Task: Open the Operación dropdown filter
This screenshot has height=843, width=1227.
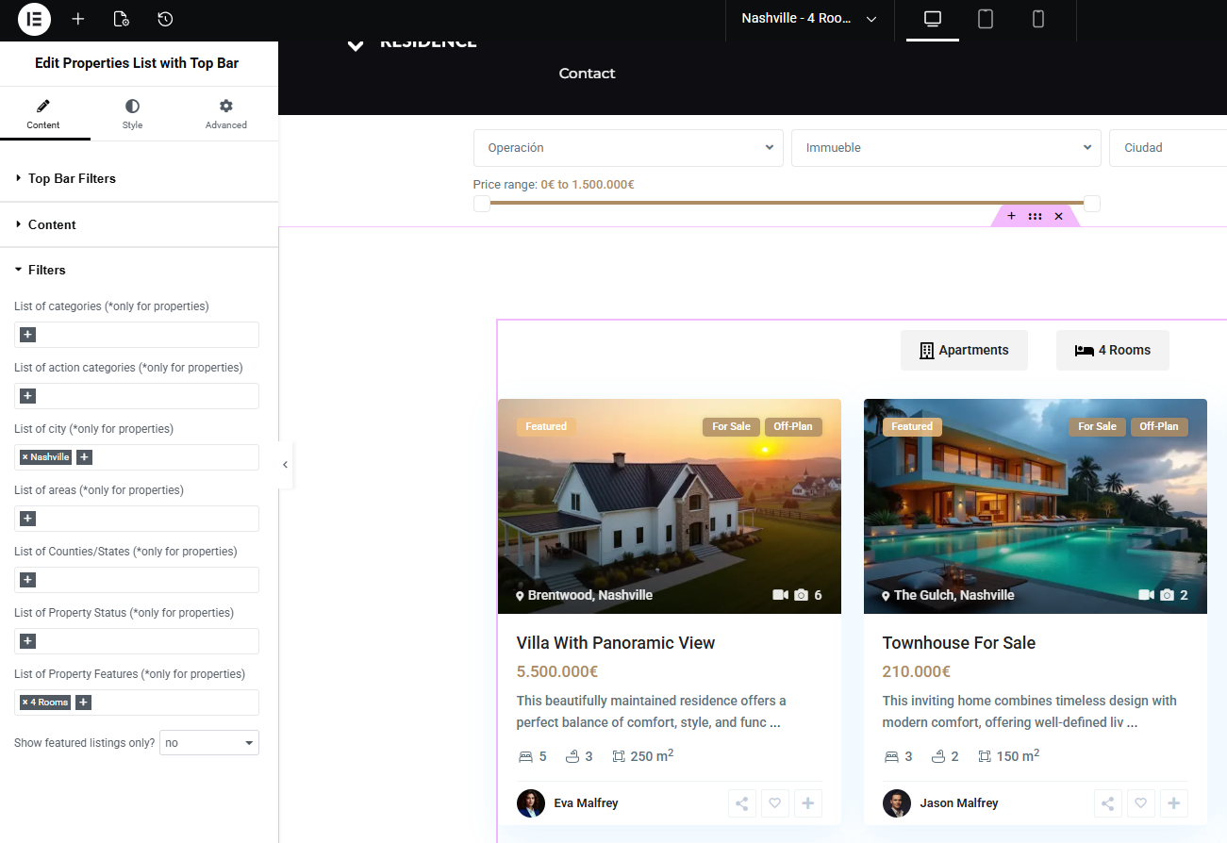Action: coord(627,148)
